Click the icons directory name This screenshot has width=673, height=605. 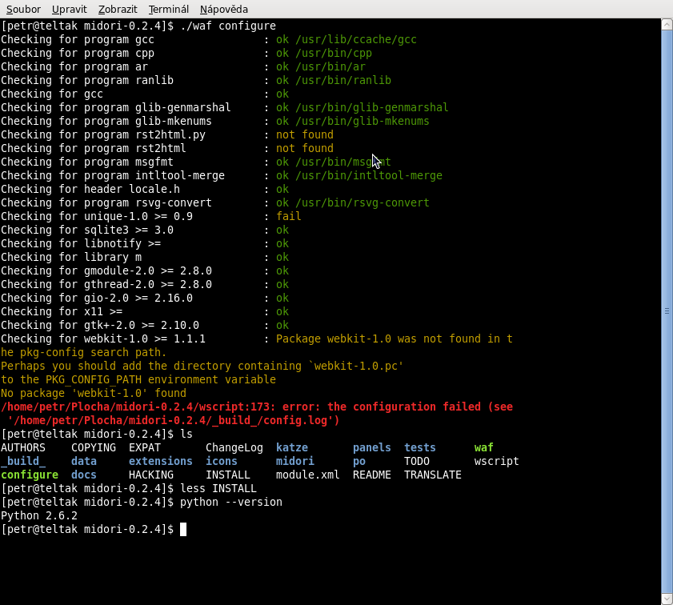222,461
